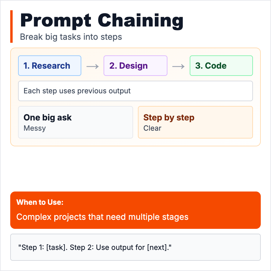The image size is (271, 271).
Task: Click the number "1." in the Research step
Action: tap(26, 66)
